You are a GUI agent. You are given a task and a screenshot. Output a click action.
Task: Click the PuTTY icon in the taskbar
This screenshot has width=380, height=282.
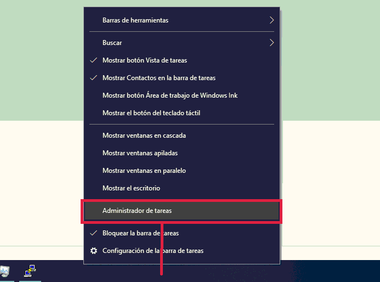(x=30, y=271)
